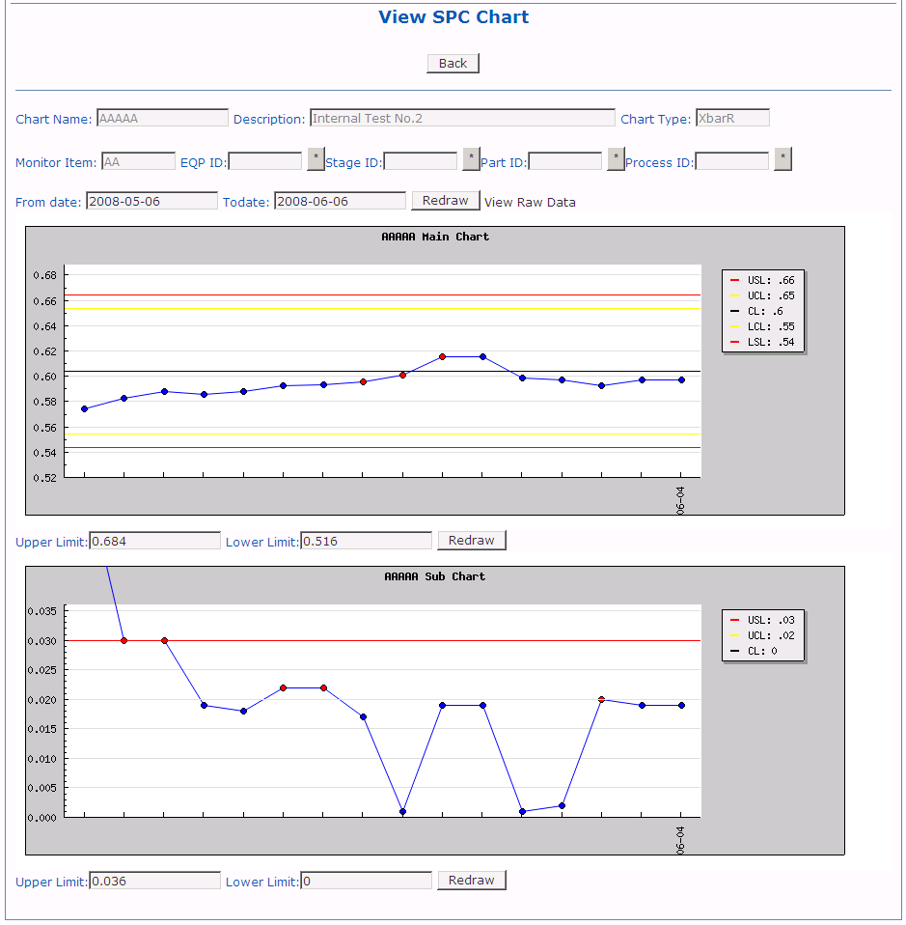Click the 0.52 y-axis label
This screenshot has width=906, height=925.
pos(44,478)
